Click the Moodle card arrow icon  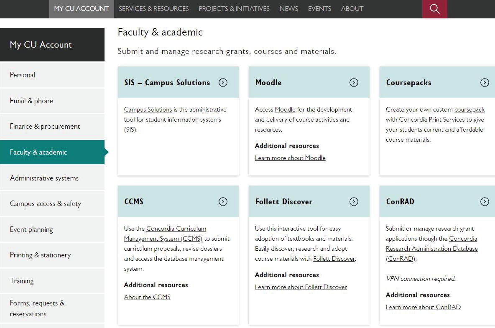coord(354,82)
